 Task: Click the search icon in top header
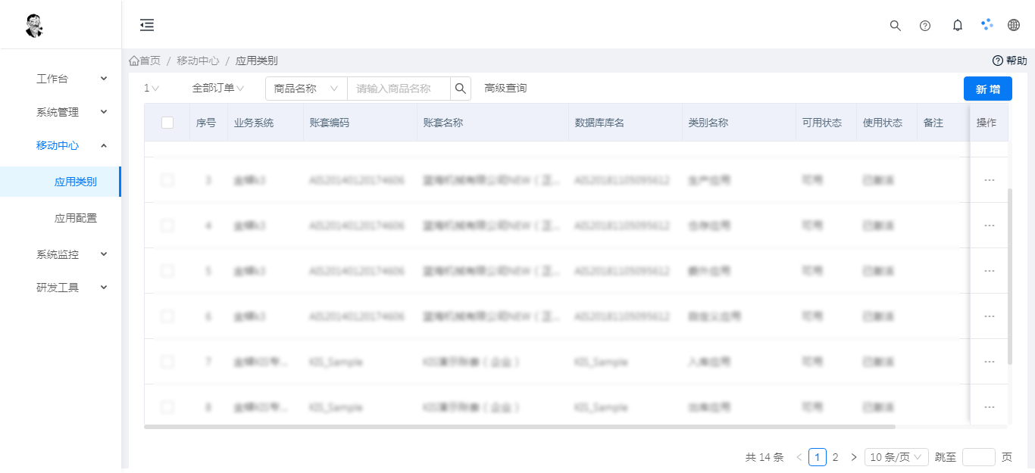click(x=895, y=25)
